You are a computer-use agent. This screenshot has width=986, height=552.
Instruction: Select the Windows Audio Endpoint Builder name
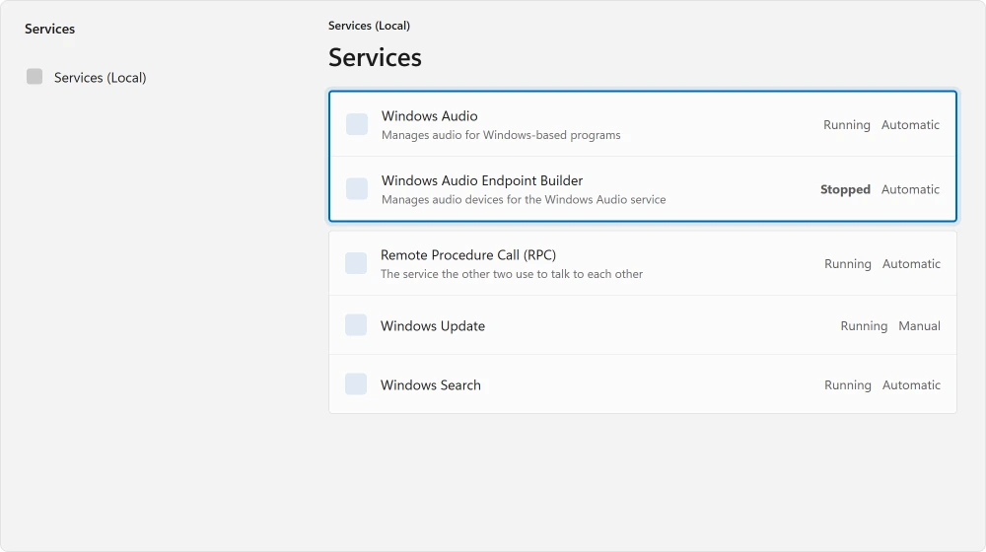tap(482, 180)
